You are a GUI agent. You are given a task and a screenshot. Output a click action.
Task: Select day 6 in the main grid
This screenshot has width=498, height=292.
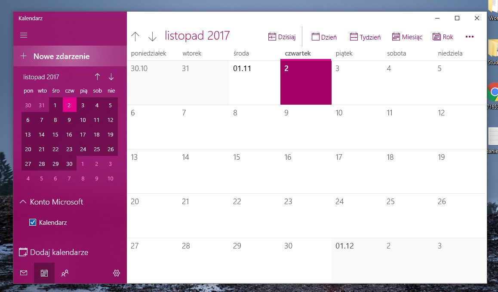(x=152, y=127)
